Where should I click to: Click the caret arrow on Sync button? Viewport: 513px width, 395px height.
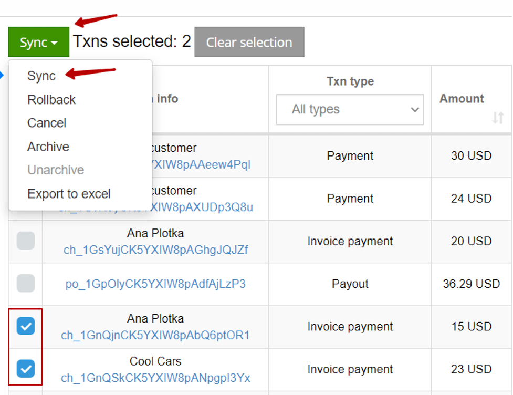[x=54, y=43]
